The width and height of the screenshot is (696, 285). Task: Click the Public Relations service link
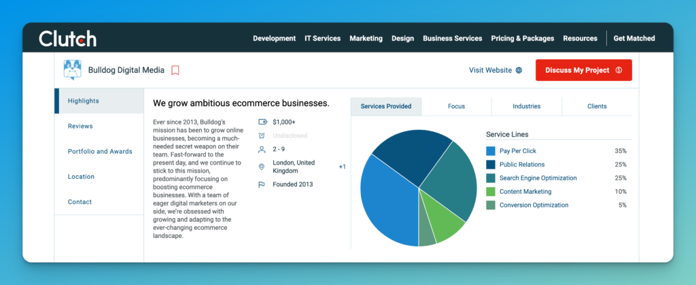tap(522, 165)
